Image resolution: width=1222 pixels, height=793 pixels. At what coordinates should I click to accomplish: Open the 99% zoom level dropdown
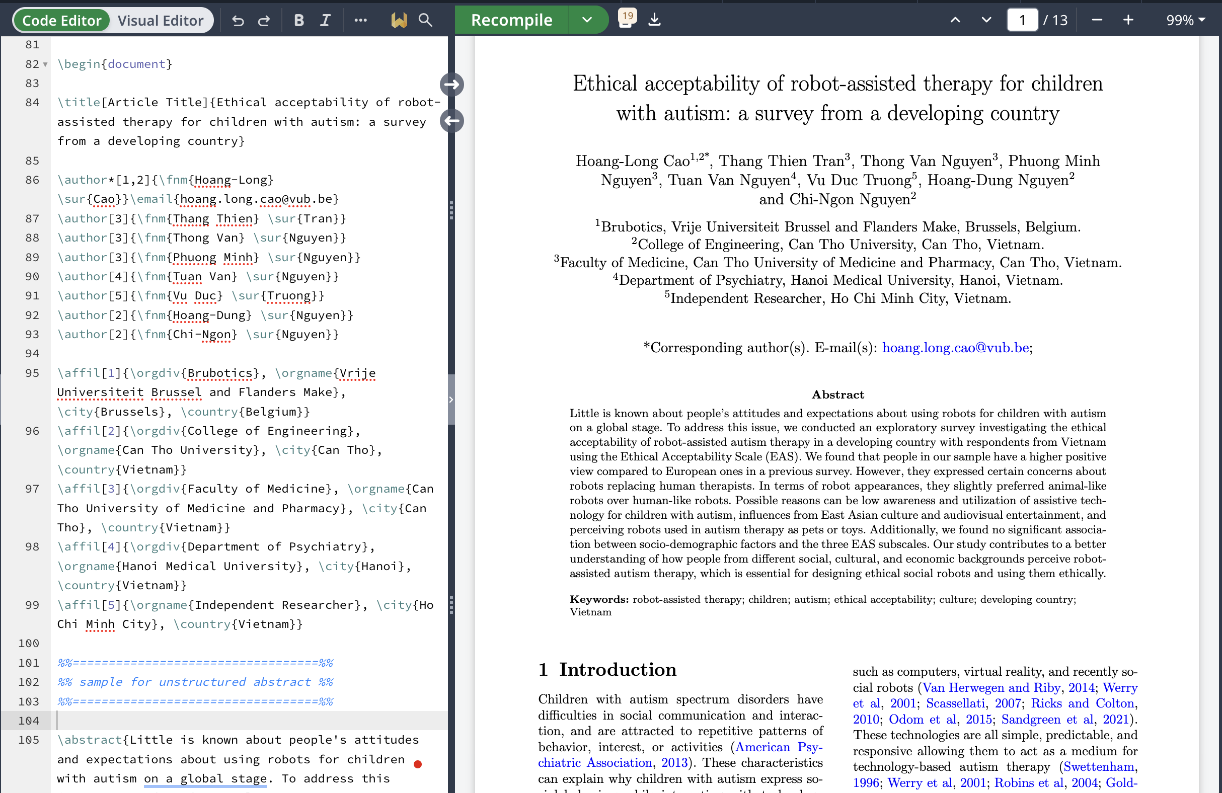[x=1186, y=20]
